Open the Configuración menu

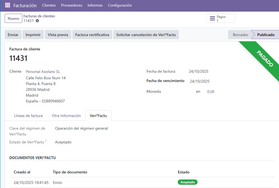120,5
